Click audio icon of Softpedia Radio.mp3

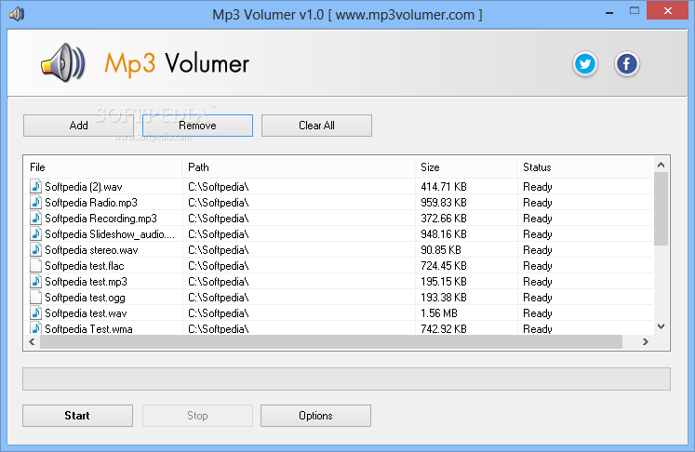pos(36,202)
